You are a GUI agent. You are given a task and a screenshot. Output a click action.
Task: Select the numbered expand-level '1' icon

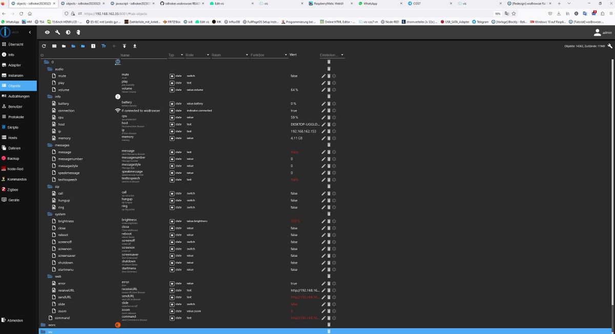tap(93, 46)
